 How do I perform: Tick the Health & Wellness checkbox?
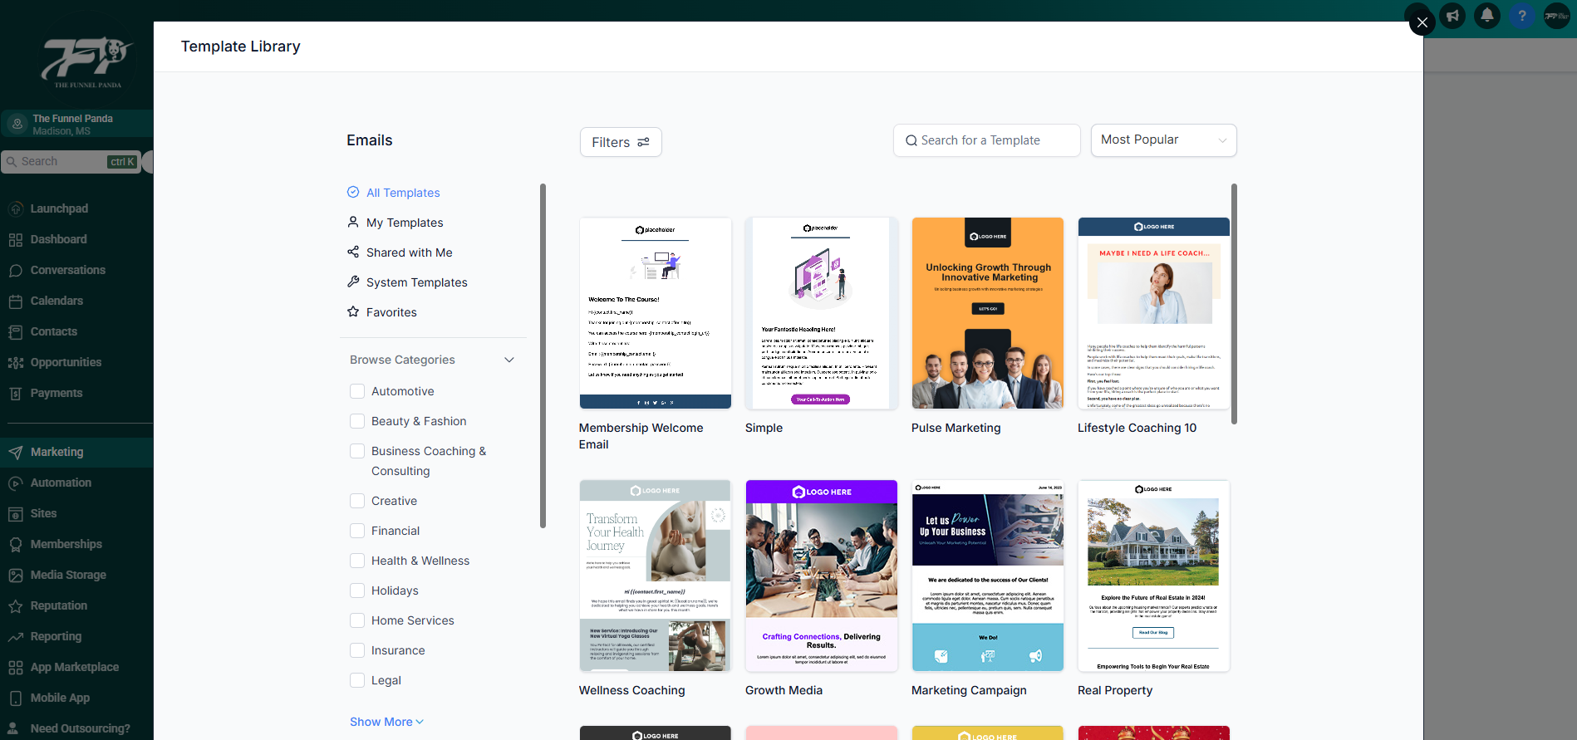coord(357,561)
